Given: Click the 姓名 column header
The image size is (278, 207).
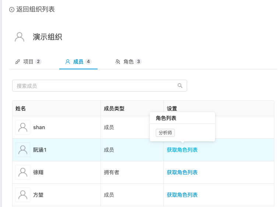Looking at the screenshot, I should click(21, 108).
